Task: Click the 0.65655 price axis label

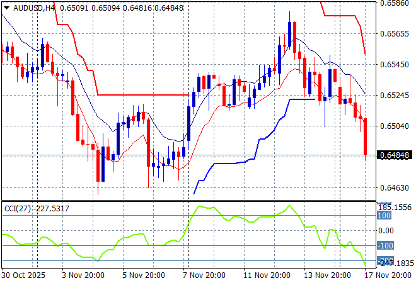Action: click(x=395, y=33)
